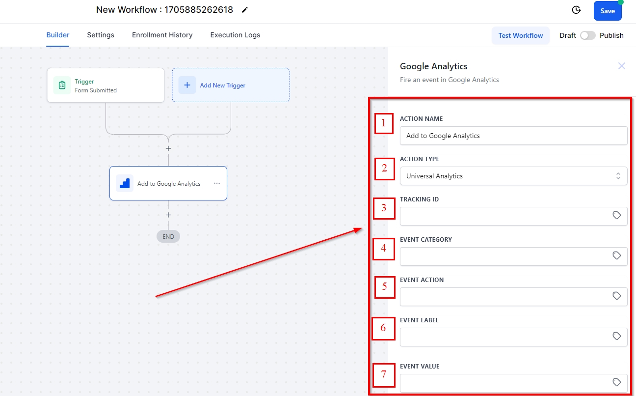The width and height of the screenshot is (636, 396).
Task: Open the Enrollment History tab
Action: [x=162, y=35]
